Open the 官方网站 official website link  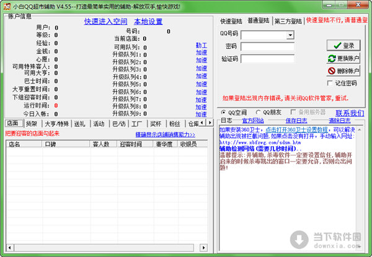(x=253, y=121)
